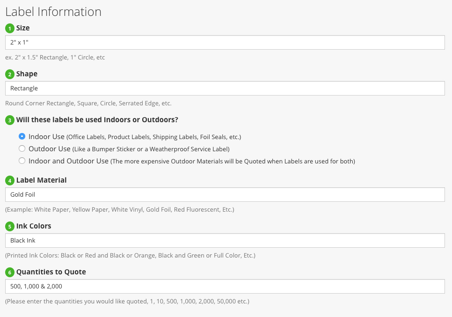Click into the Ink Colors field
This screenshot has height=317, width=452.
pos(225,241)
